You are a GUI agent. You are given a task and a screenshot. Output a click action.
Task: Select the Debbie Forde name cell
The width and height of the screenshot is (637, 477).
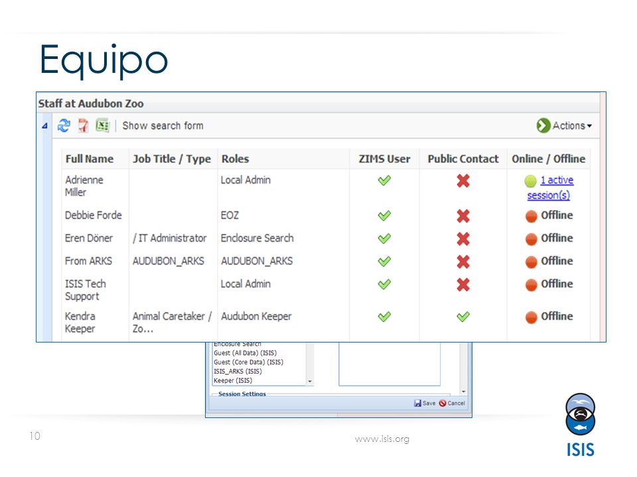(x=94, y=215)
